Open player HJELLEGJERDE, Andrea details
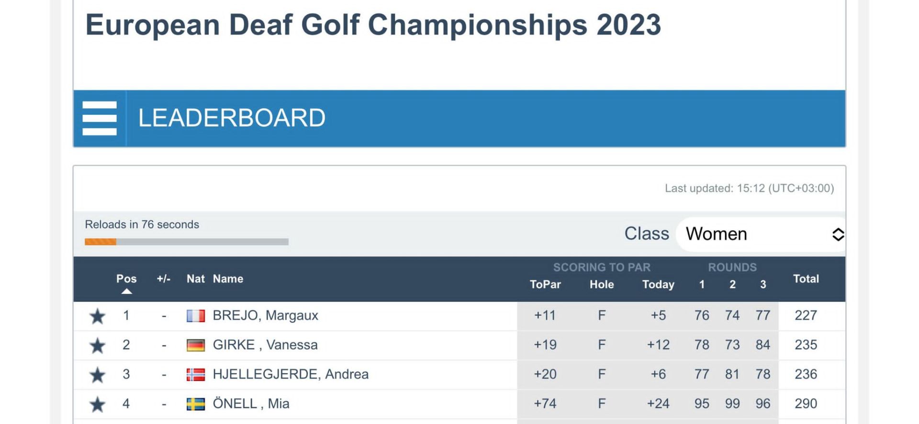This screenshot has width=919, height=424. click(x=291, y=374)
